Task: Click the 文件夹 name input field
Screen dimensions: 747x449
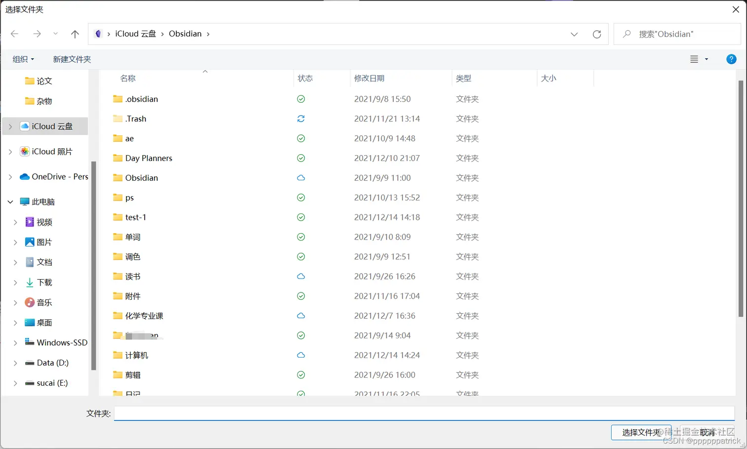Action: (424, 413)
